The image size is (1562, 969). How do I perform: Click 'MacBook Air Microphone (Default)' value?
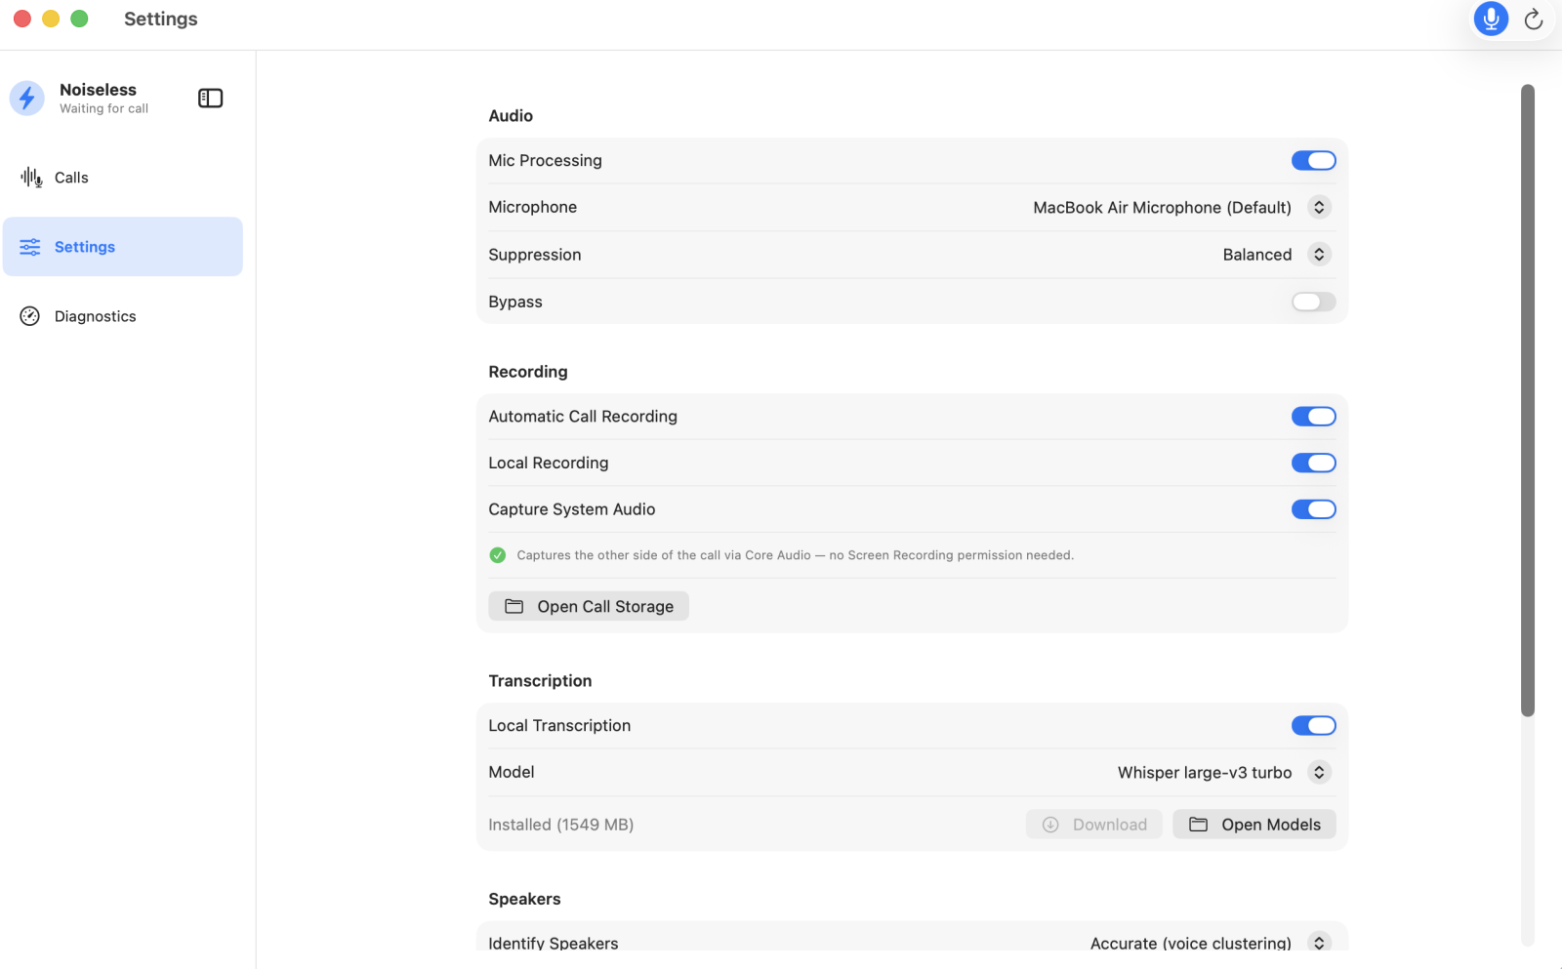pyautogui.click(x=1162, y=208)
